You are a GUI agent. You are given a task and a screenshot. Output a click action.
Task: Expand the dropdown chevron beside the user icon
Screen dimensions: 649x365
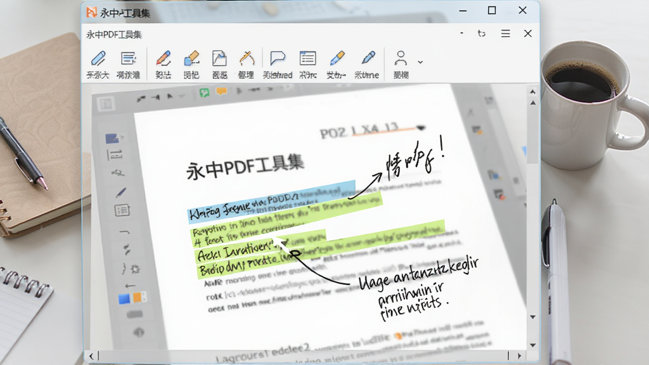[420, 62]
